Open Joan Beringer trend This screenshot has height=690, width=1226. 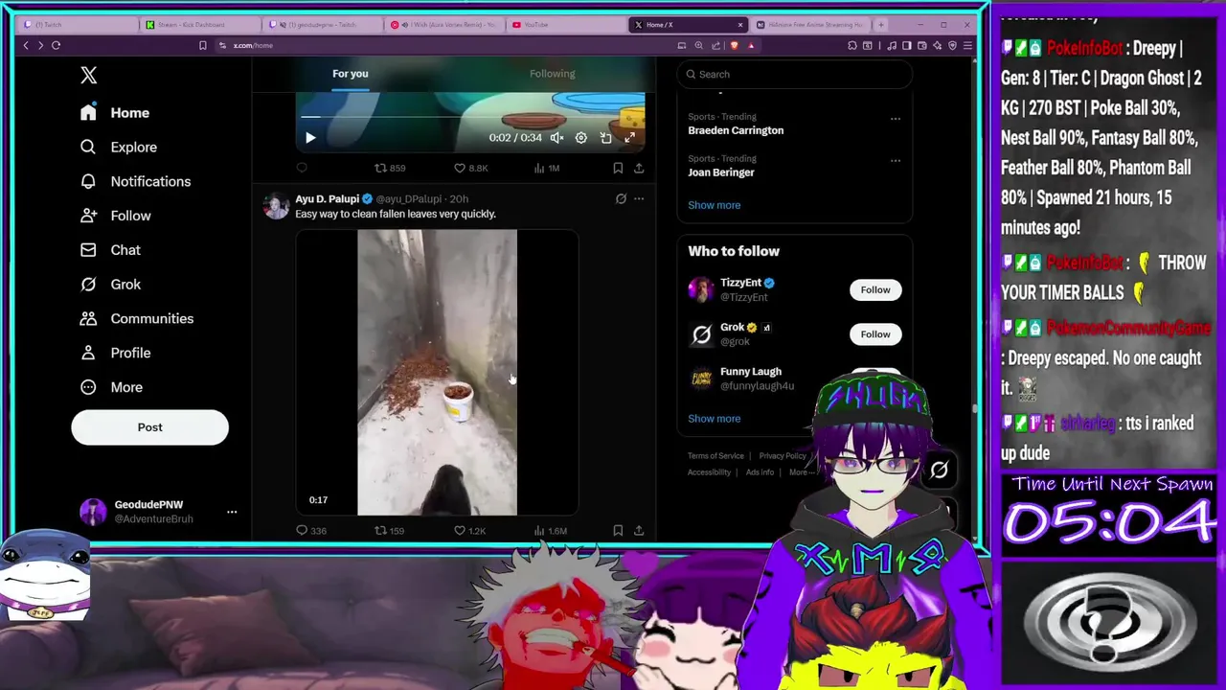(721, 172)
